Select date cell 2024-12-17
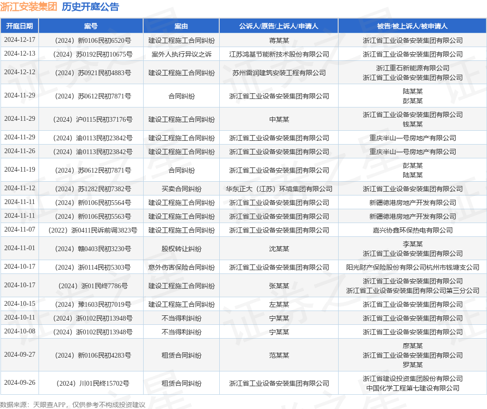 click(x=19, y=40)
